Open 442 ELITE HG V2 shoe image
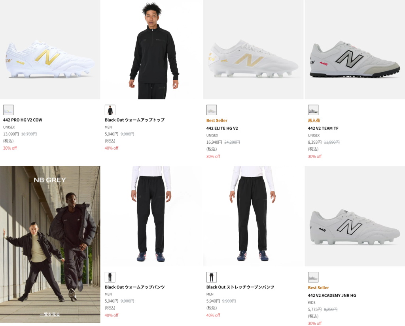This screenshot has height=326, width=405. [253, 59]
